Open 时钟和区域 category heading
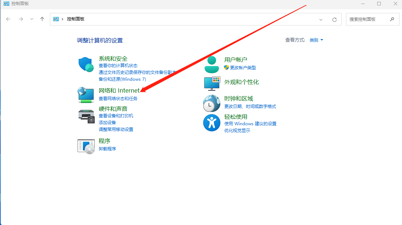 pos(239,99)
